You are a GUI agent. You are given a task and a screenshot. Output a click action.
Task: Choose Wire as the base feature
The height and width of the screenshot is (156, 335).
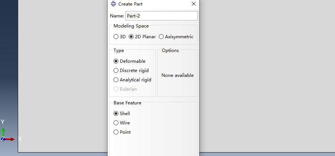tap(122, 123)
